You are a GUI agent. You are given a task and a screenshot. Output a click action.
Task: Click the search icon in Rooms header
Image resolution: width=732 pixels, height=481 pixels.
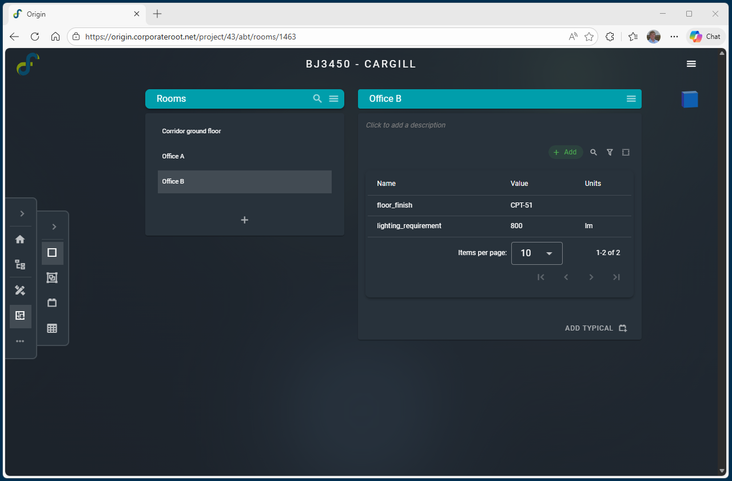click(x=317, y=99)
